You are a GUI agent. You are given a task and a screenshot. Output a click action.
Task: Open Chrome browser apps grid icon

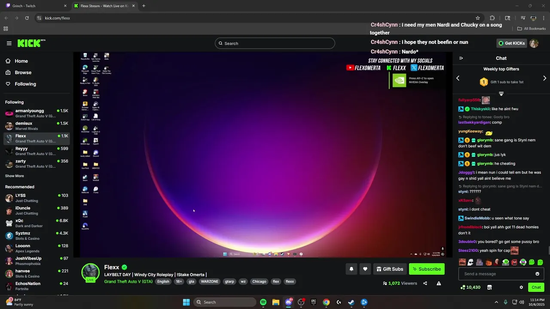tap(6, 29)
